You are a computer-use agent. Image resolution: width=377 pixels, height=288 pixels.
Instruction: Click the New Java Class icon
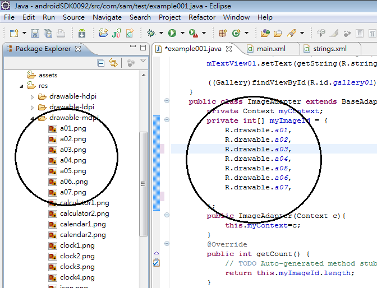pos(236,34)
